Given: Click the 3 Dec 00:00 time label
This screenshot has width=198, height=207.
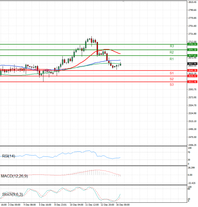Looking at the screenshot, I should 14,205.
